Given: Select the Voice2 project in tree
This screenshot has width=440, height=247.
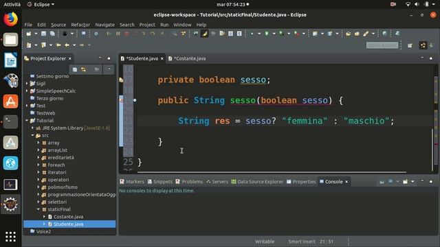Looking at the screenshot, I should [43, 232].
